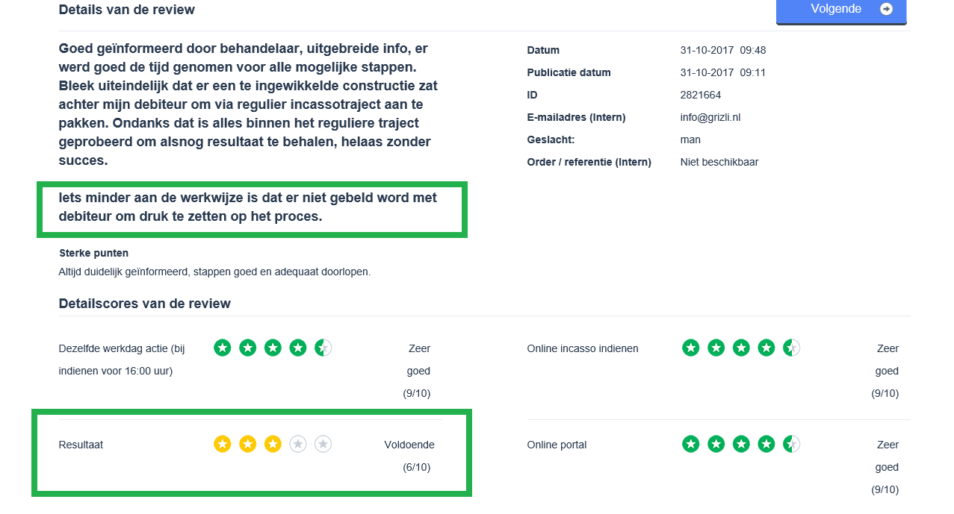Click the review ID number 2821664
The height and width of the screenshot is (514, 954).
(x=700, y=95)
